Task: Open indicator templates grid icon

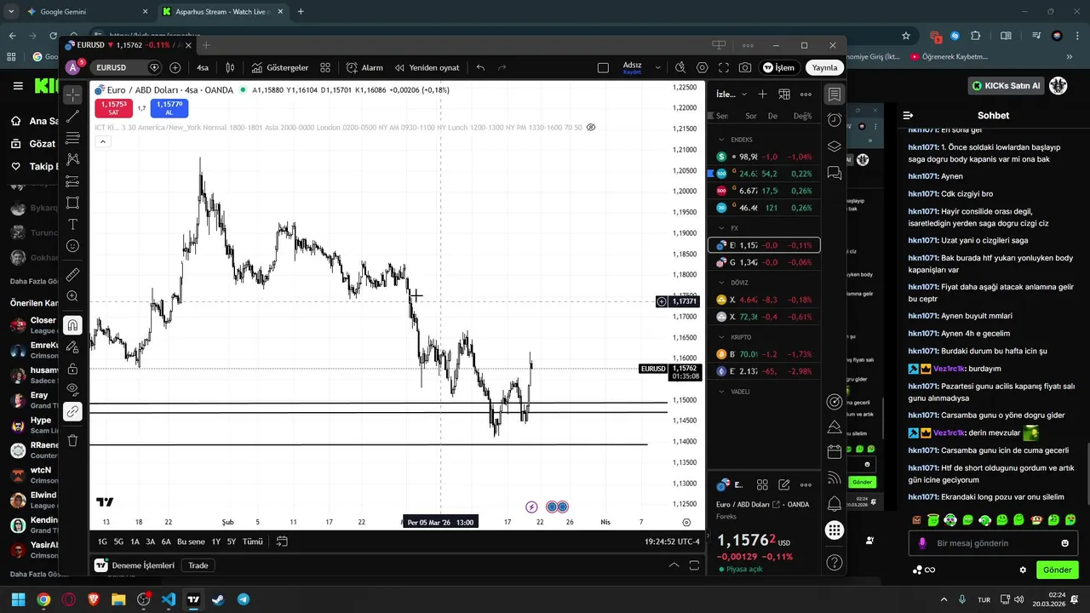Action: [325, 67]
